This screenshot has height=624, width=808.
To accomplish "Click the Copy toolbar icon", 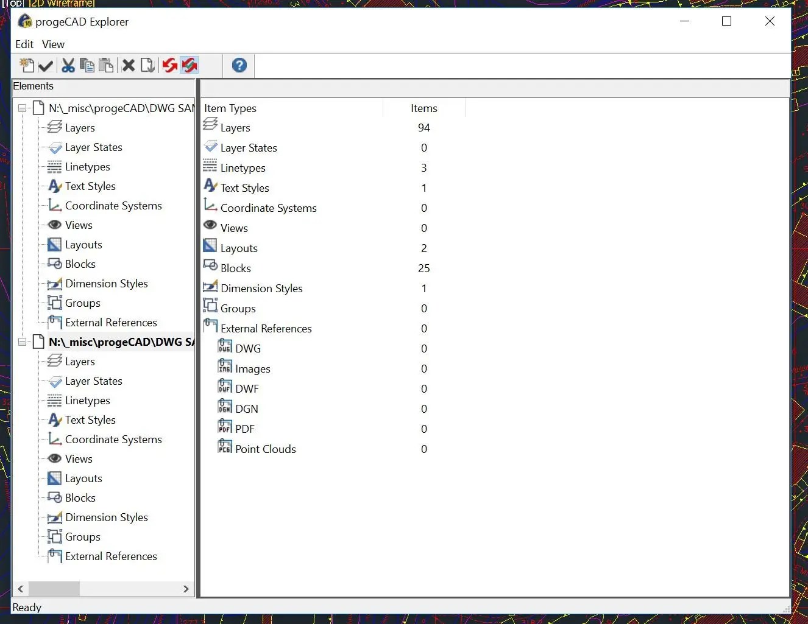I will (87, 65).
